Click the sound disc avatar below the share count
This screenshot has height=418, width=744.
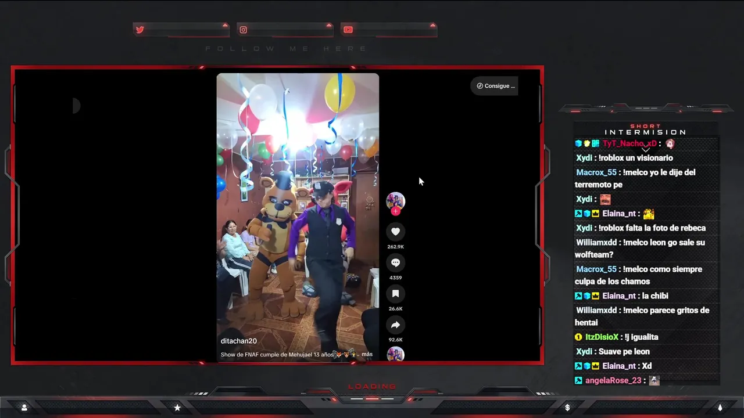395,354
